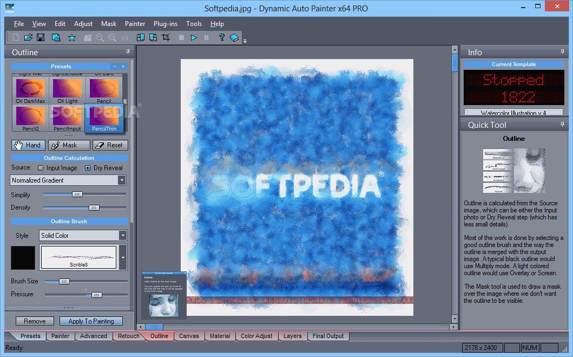
Task: Activate the Hand tool button
Action: tap(28, 145)
